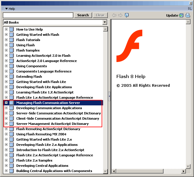Click book icon for Managing Flash Communication Server
194x177 pixels.
coord(12,103)
